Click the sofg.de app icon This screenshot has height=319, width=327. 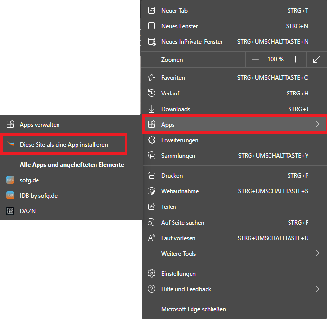point(10,180)
